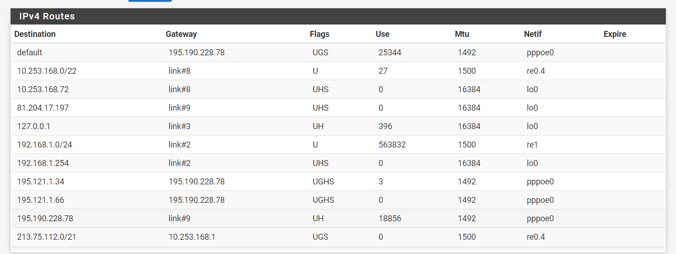Click the default route's gateway 195.190.228.78
Screen dimensions: 676x254
coord(197,53)
